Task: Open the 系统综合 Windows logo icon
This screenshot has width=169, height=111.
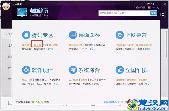Action: point(73,70)
